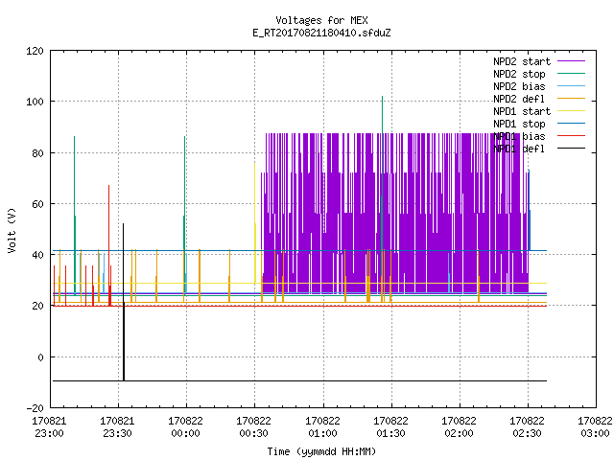This screenshot has height=460, width=614.
Task: Click the flat black line at -10 V
Action: (x=299, y=381)
